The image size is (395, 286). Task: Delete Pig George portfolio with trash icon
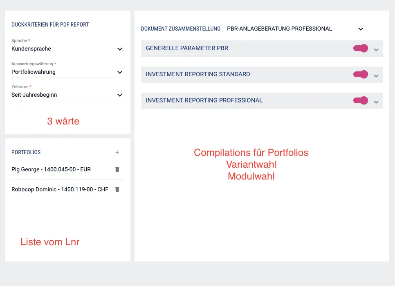point(117,169)
